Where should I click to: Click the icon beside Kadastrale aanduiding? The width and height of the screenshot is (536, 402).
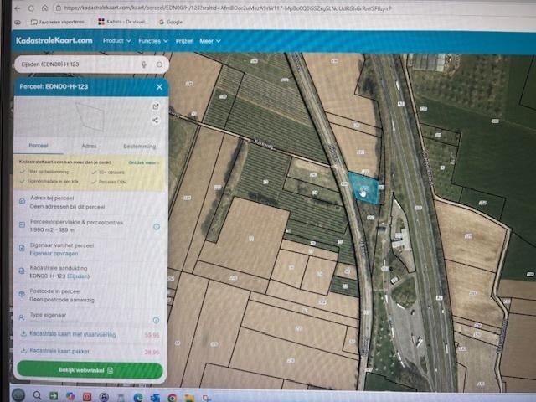(x=21, y=271)
